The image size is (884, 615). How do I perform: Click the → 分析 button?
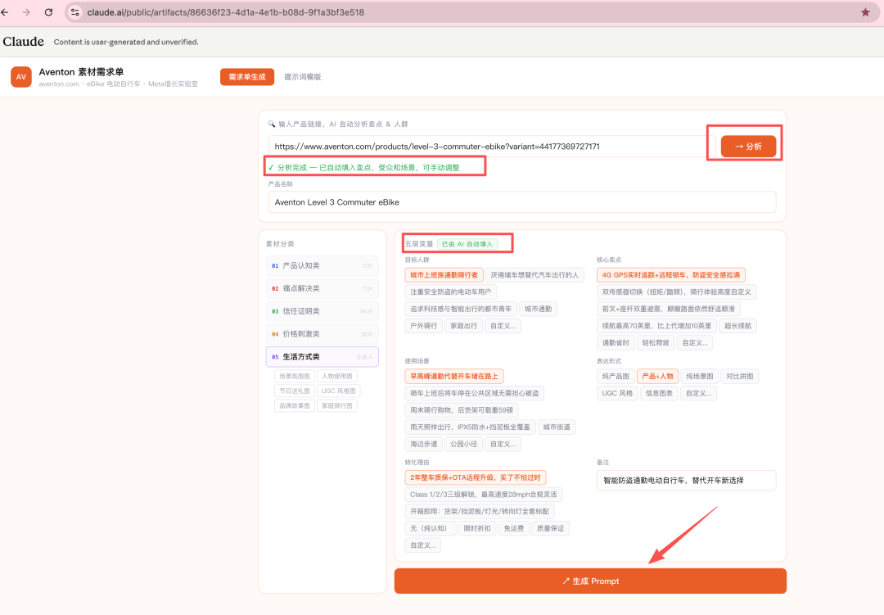coord(748,146)
